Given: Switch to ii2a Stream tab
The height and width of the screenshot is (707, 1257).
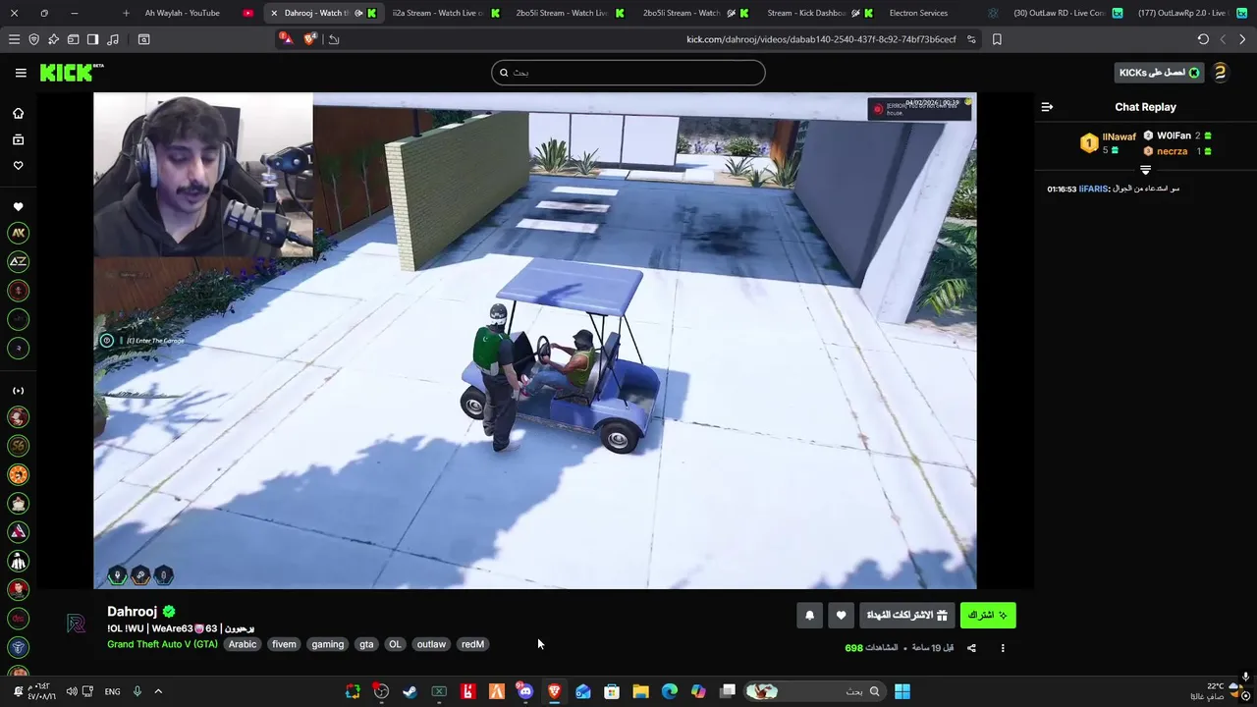Looking at the screenshot, I should pyautogui.click(x=438, y=13).
